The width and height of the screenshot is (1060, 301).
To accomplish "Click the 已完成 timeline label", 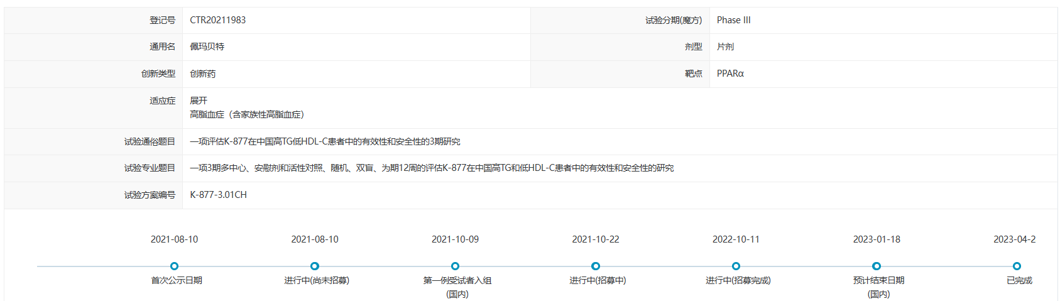I will coord(1019,280).
